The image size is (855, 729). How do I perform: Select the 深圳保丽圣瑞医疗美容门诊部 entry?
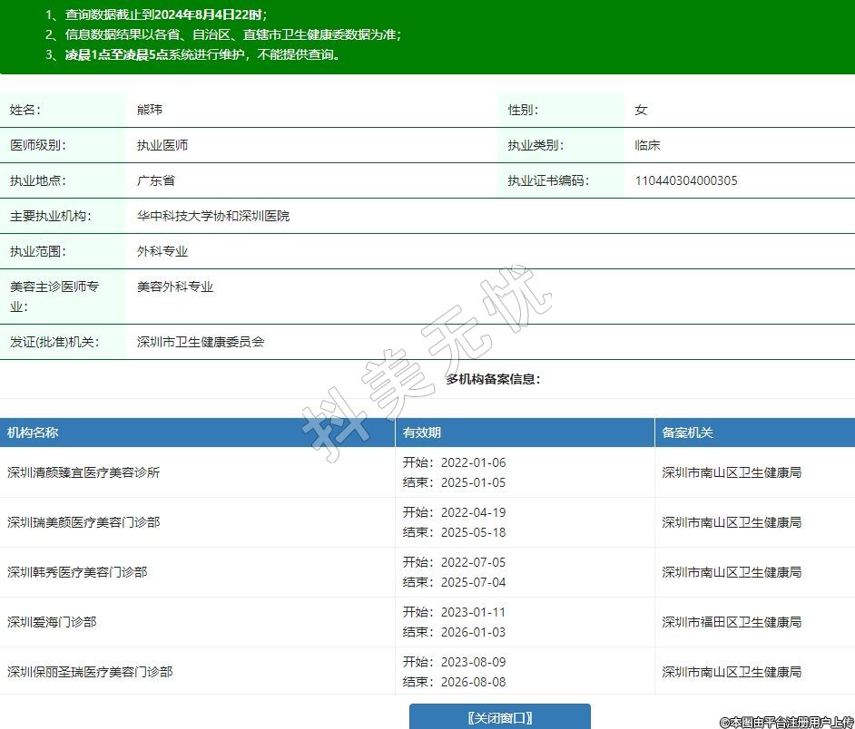pos(90,672)
